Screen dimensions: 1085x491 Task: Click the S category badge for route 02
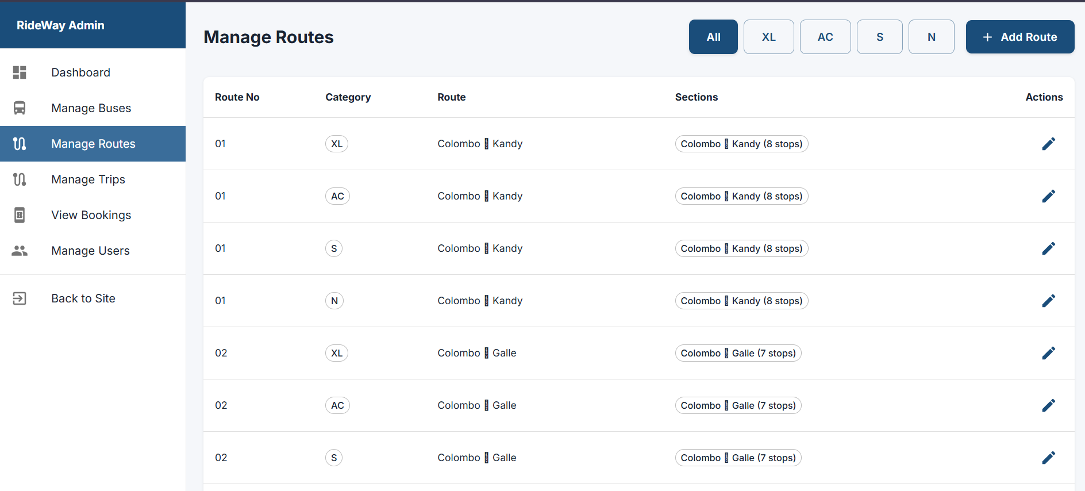334,458
